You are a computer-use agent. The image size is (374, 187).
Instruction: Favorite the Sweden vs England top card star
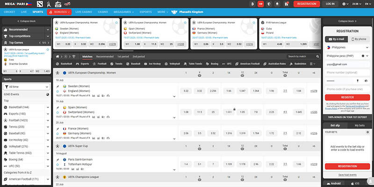(x=116, y=22)
